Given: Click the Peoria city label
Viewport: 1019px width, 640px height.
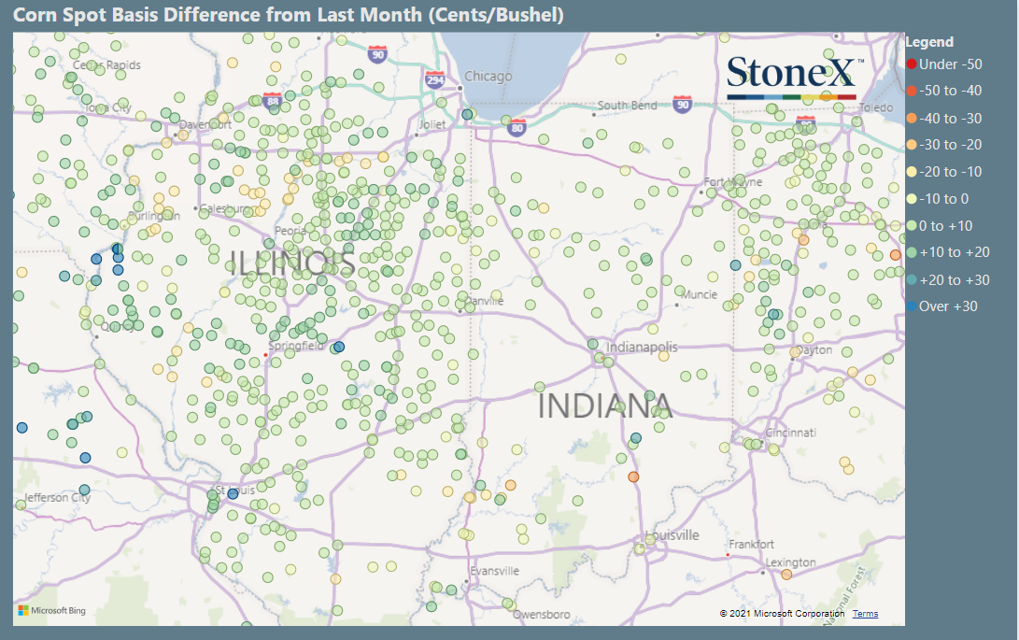Looking at the screenshot, I should click(290, 231).
